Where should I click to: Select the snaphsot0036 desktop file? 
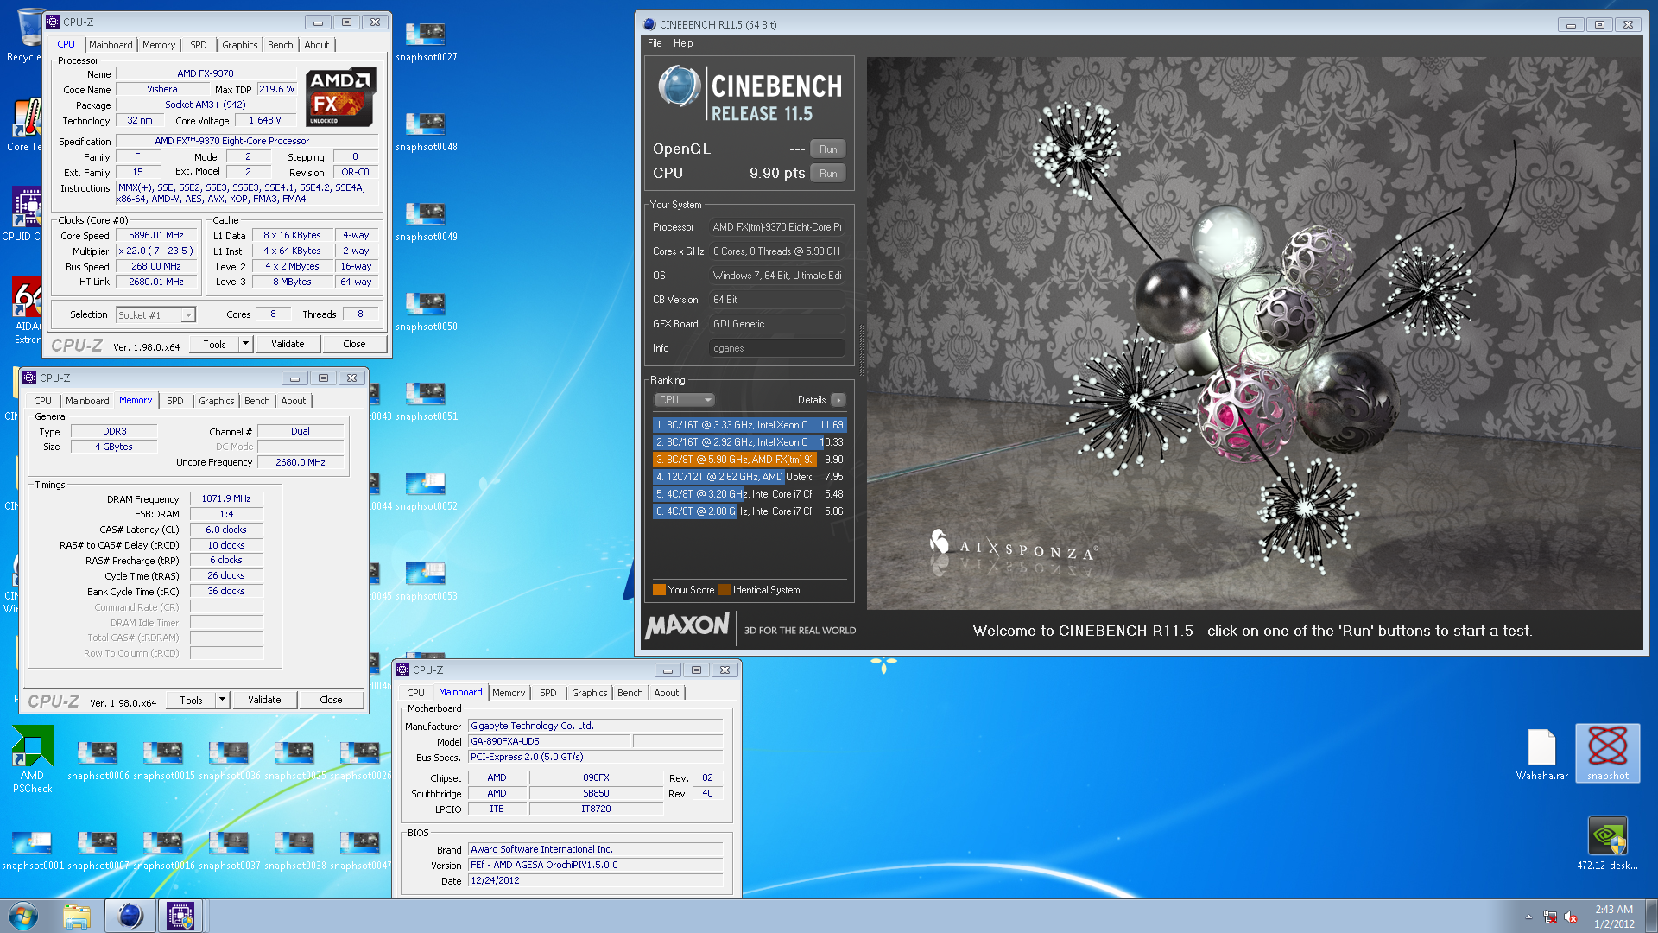coord(229,760)
